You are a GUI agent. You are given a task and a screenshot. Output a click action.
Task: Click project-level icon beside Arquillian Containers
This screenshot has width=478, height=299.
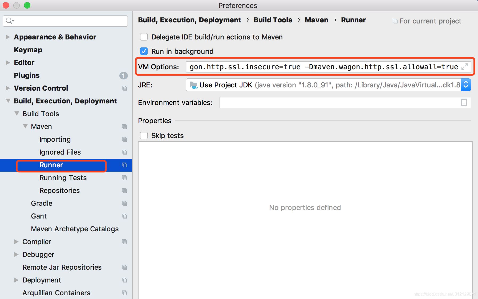click(x=124, y=293)
